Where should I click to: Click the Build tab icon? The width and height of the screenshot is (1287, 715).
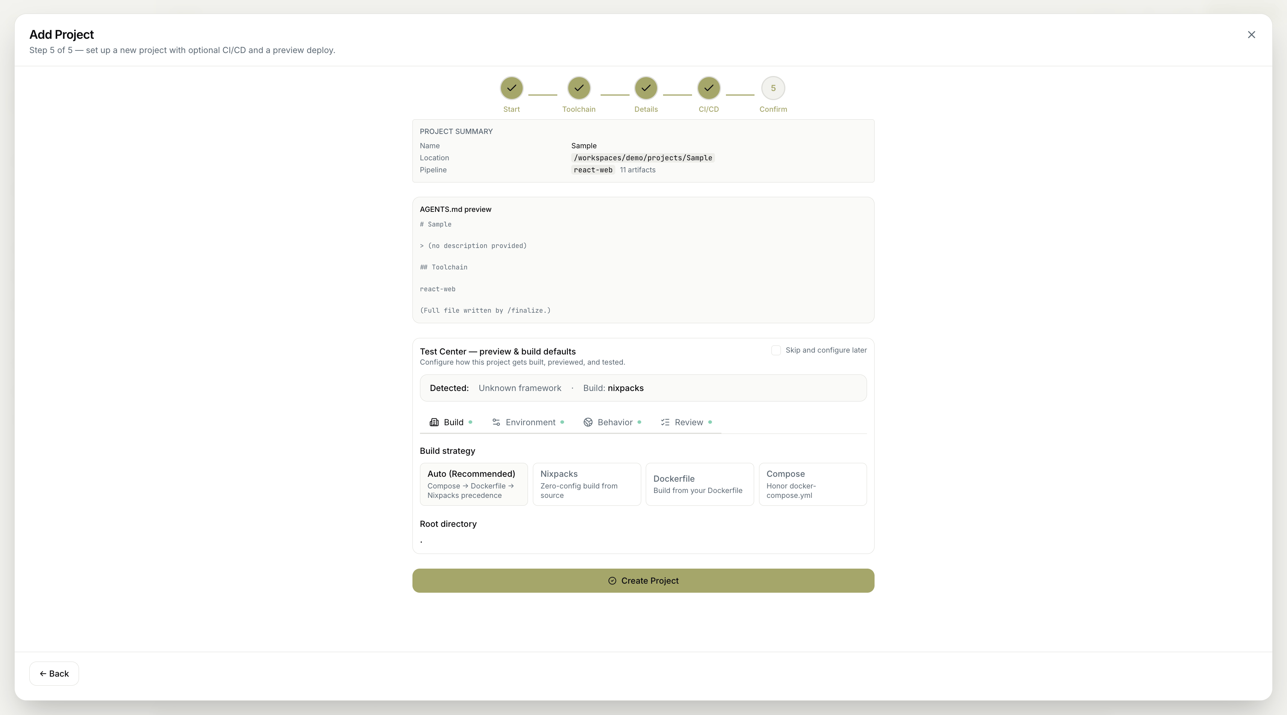(434, 422)
